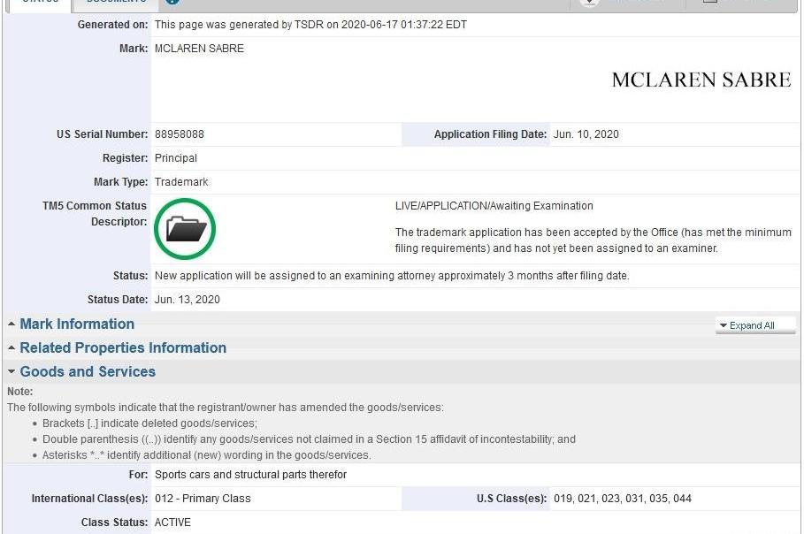Click the 'US Serial Number:' label
This screenshot has width=804, height=534.
click(102, 134)
